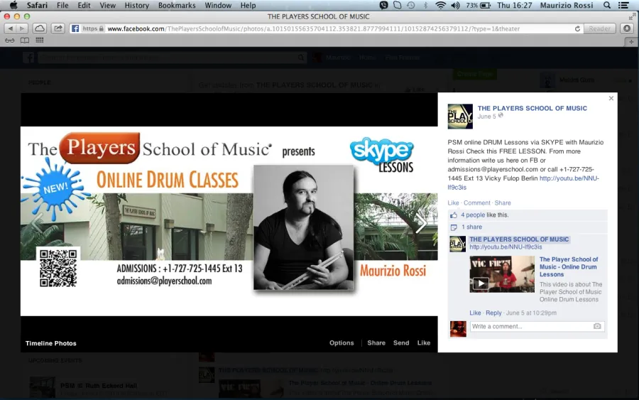Viewport: 639px width, 400px height.
Task: Open the Reading List glasses icon
Action: (x=10, y=40)
